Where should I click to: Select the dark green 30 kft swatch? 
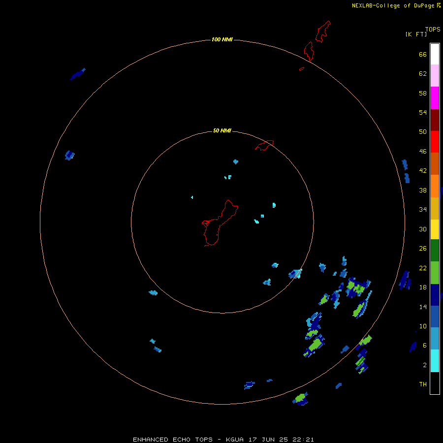tap(435, 251)
